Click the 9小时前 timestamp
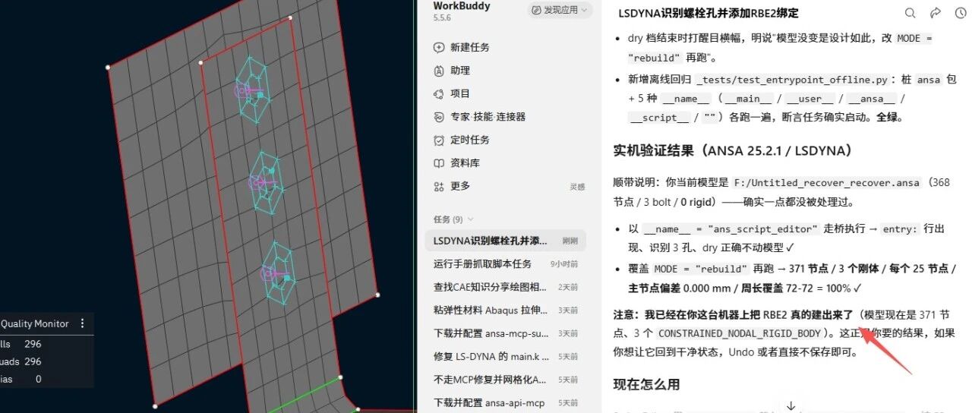 pos(564,264)
